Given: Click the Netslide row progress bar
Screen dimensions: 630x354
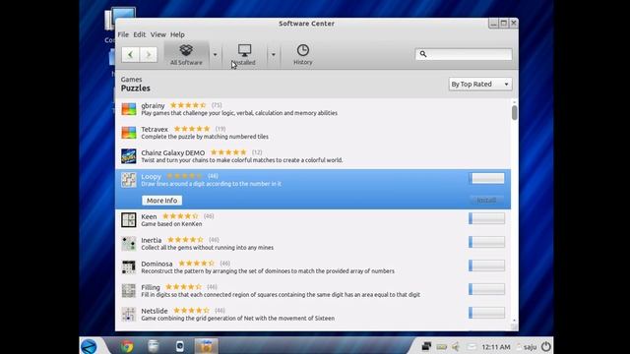Looking at the screenshot, I should (x=486, y=313).
